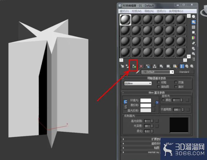Click the Make Preview icon
The width and height of the screenshot is (207, 160).
[194, 43]
